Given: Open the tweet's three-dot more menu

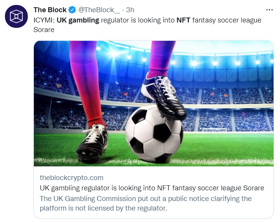Looking at the screenshot, I should point(269,10).
